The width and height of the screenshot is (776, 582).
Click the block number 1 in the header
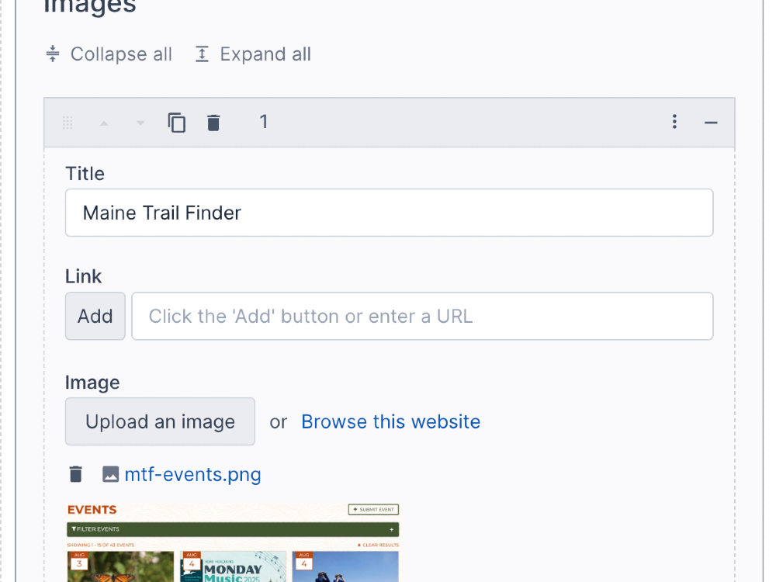263,122
